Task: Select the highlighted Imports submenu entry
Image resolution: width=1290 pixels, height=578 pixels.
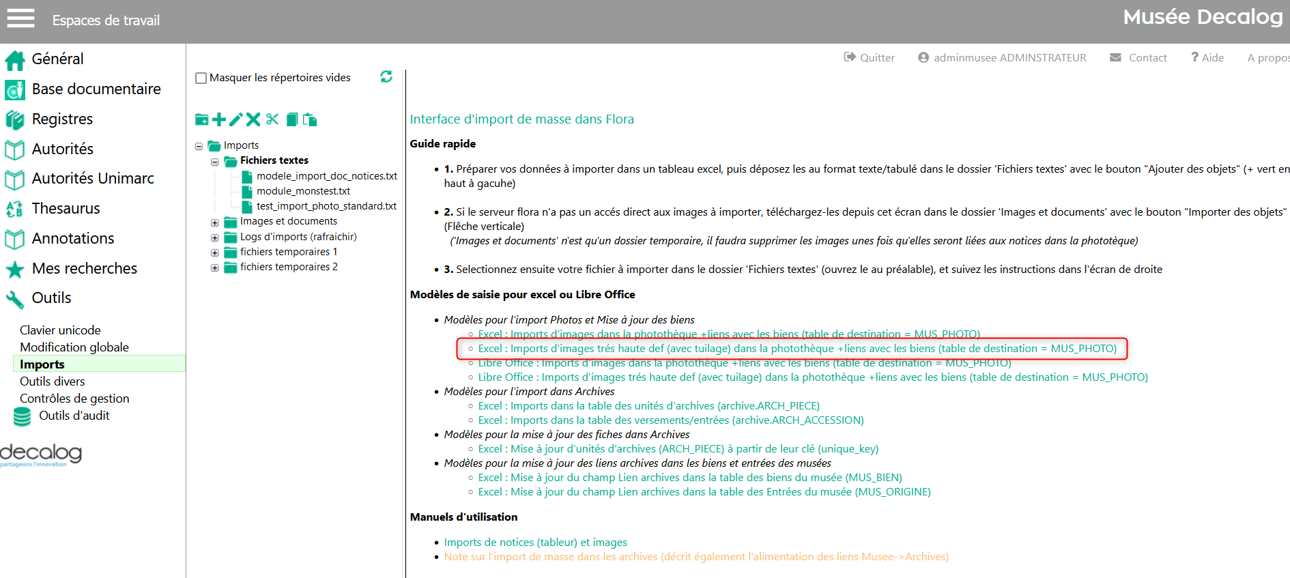Action: 99,364
